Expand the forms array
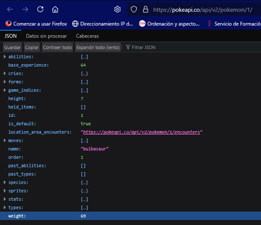Screen dimensions: 261x225 [x=5, y=82]
